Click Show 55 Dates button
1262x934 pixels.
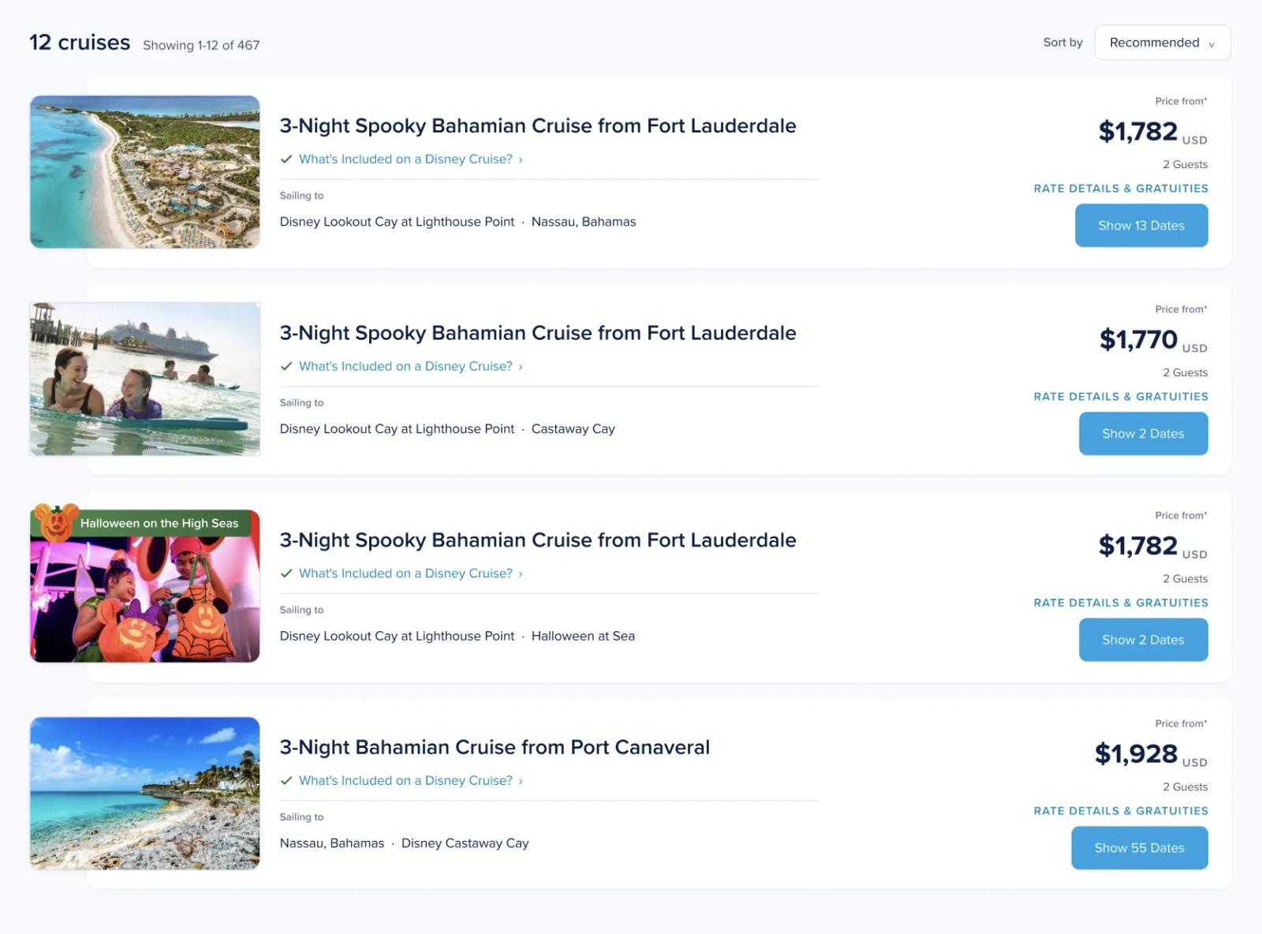click(1139, 848)
